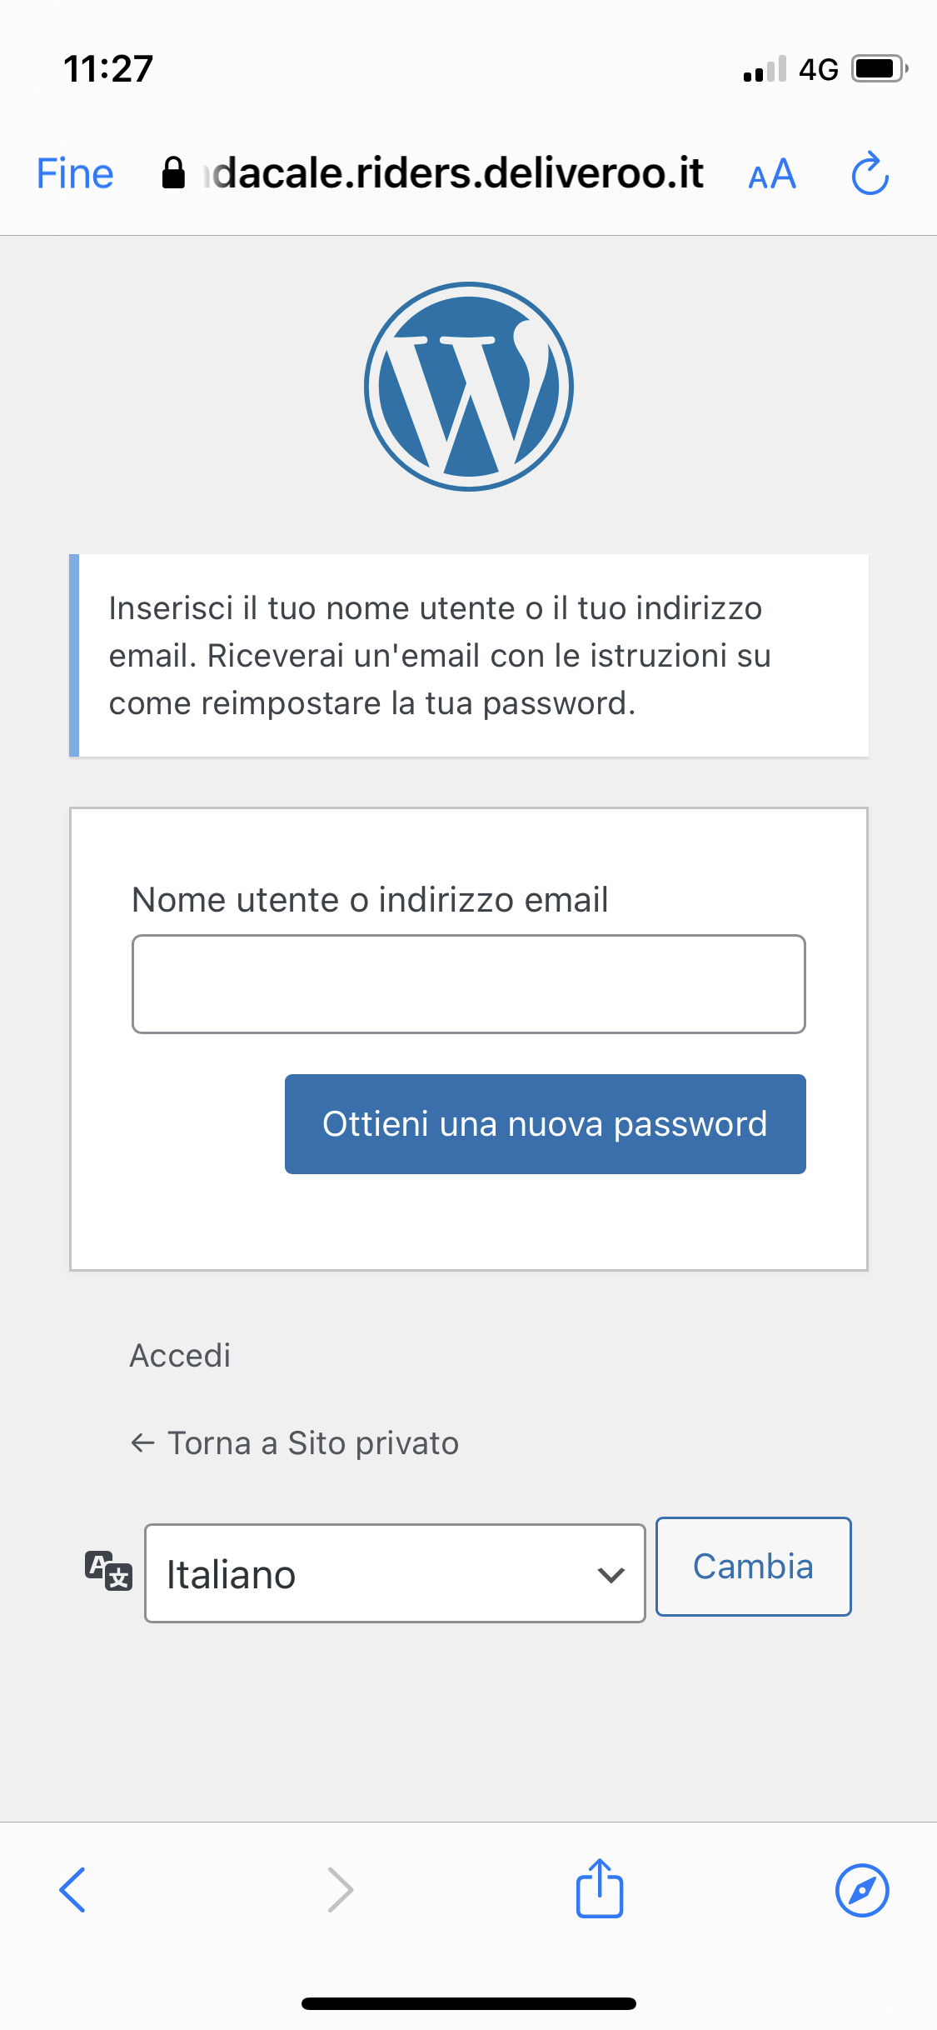Open the Italiano language dropdown
This screenshot has width=937, height=2030.
pyautogui.click(x=395, y=1573)
